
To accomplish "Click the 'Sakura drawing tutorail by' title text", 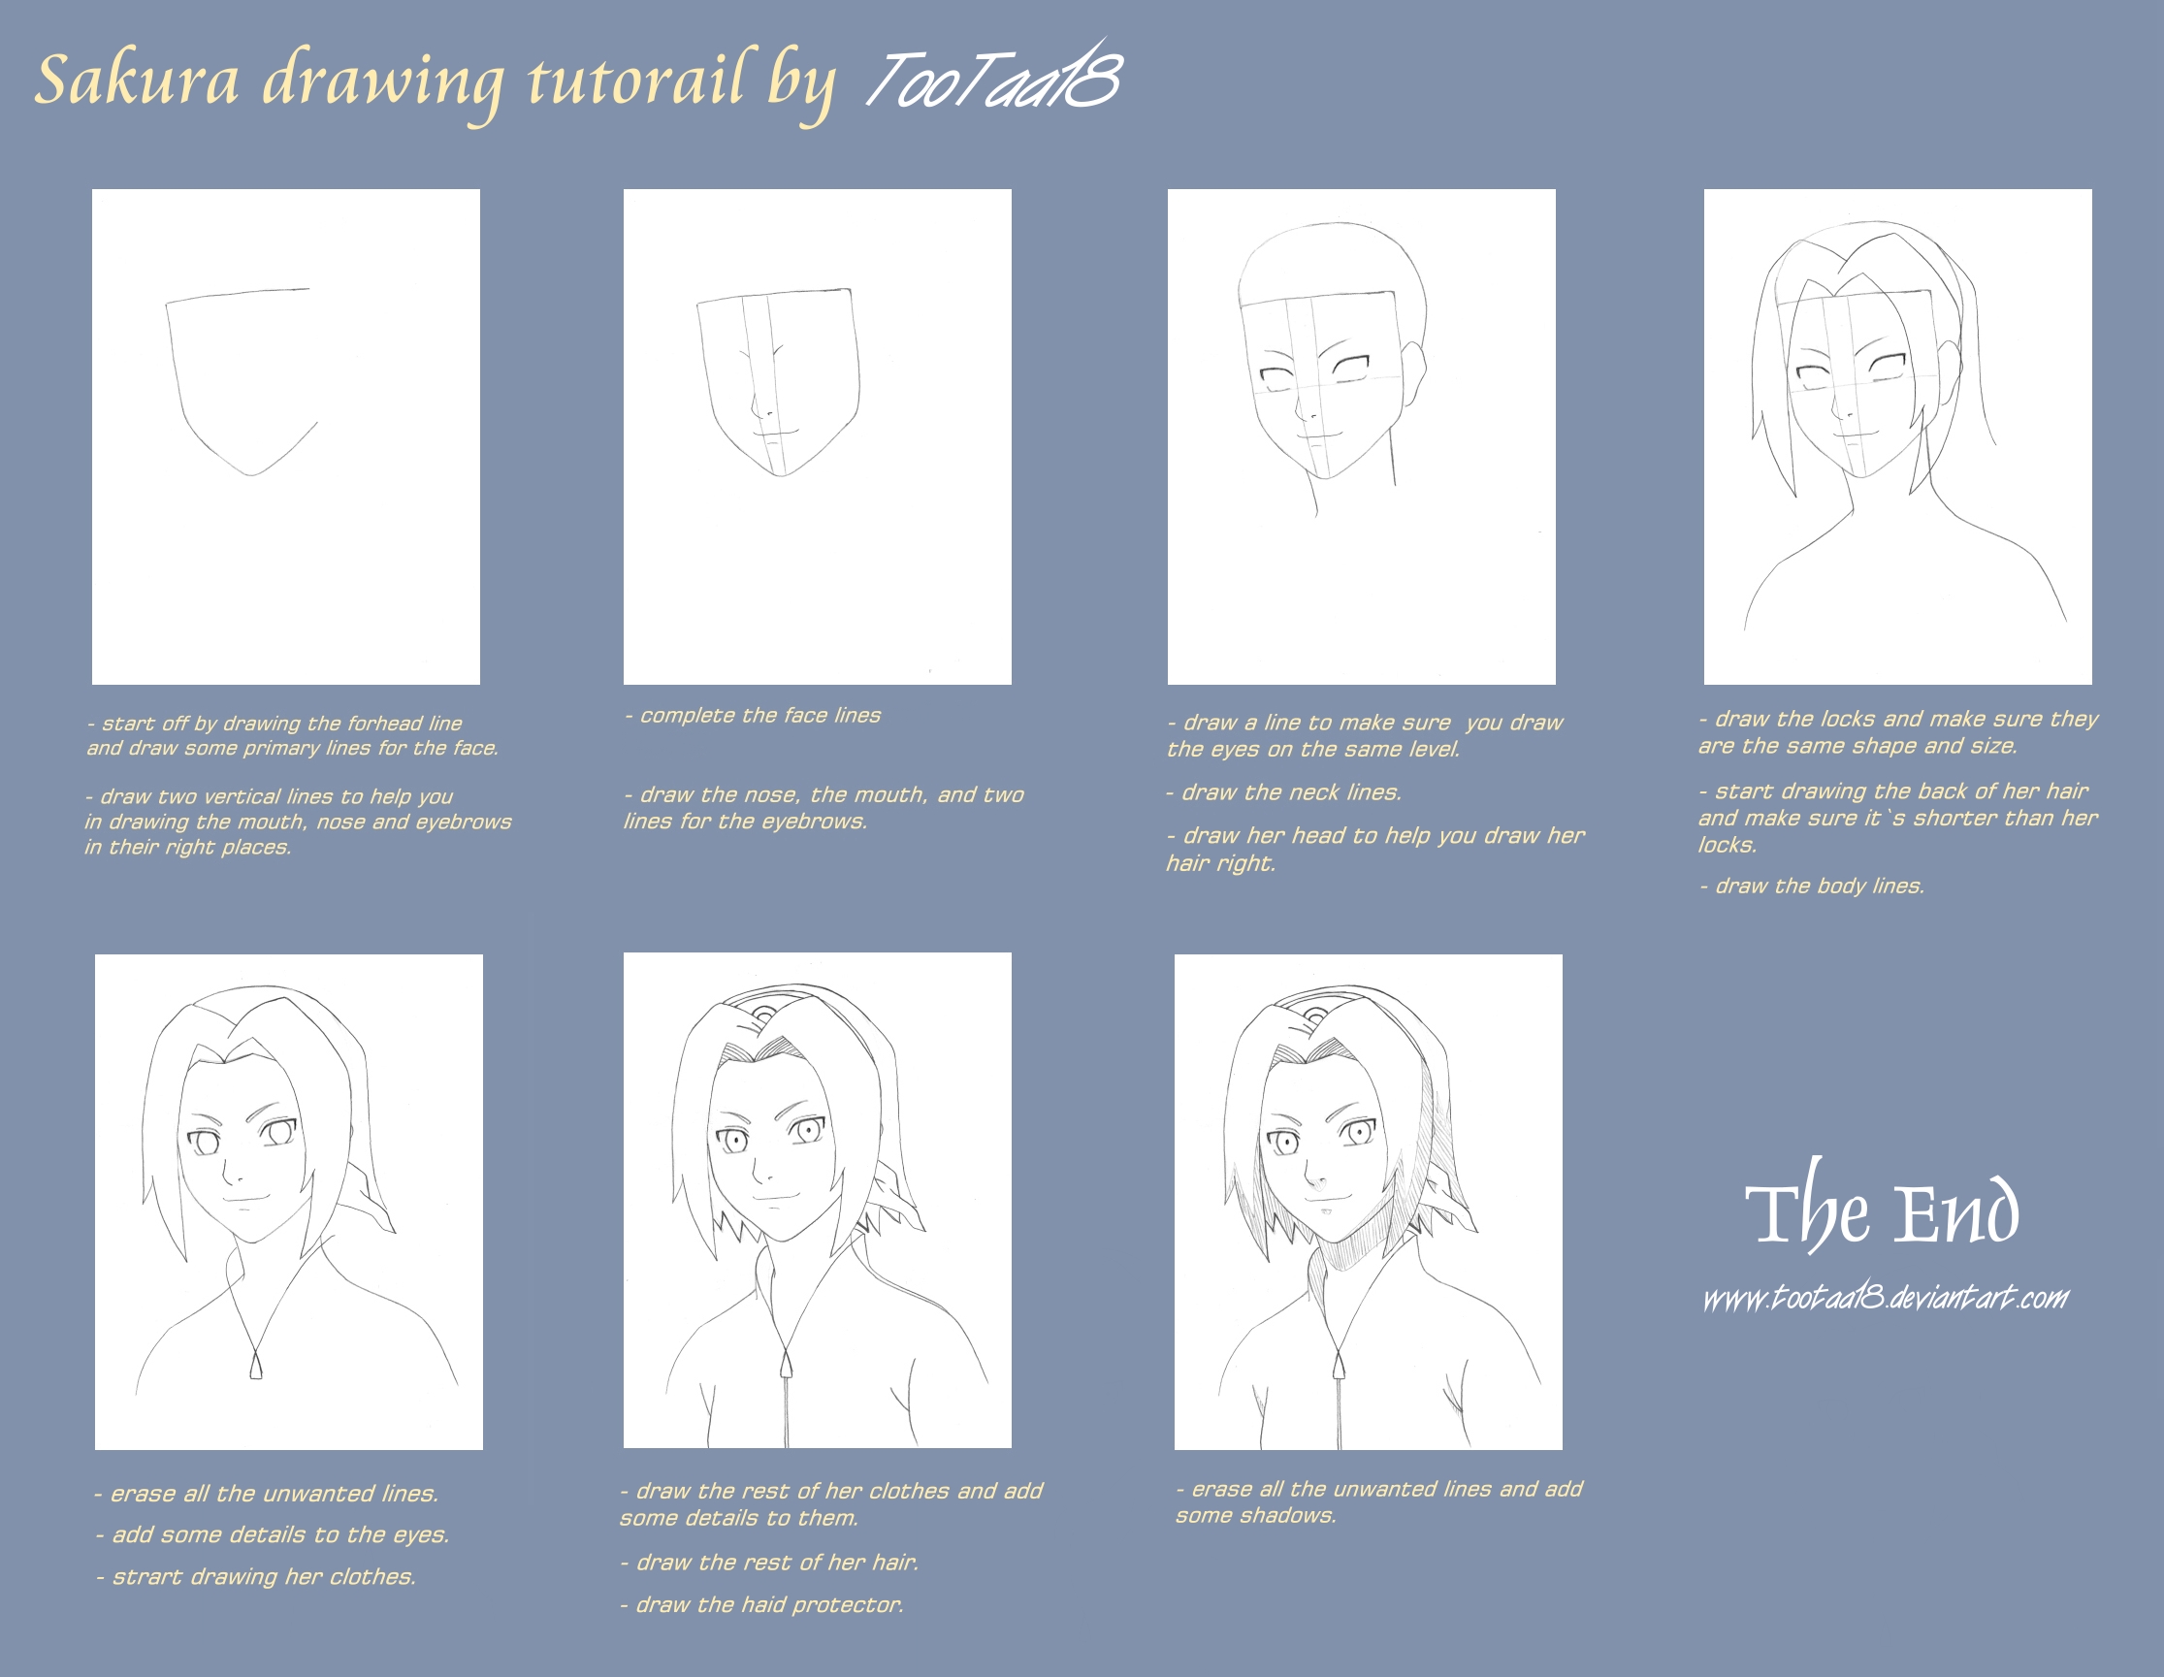I will pos(436,82).
